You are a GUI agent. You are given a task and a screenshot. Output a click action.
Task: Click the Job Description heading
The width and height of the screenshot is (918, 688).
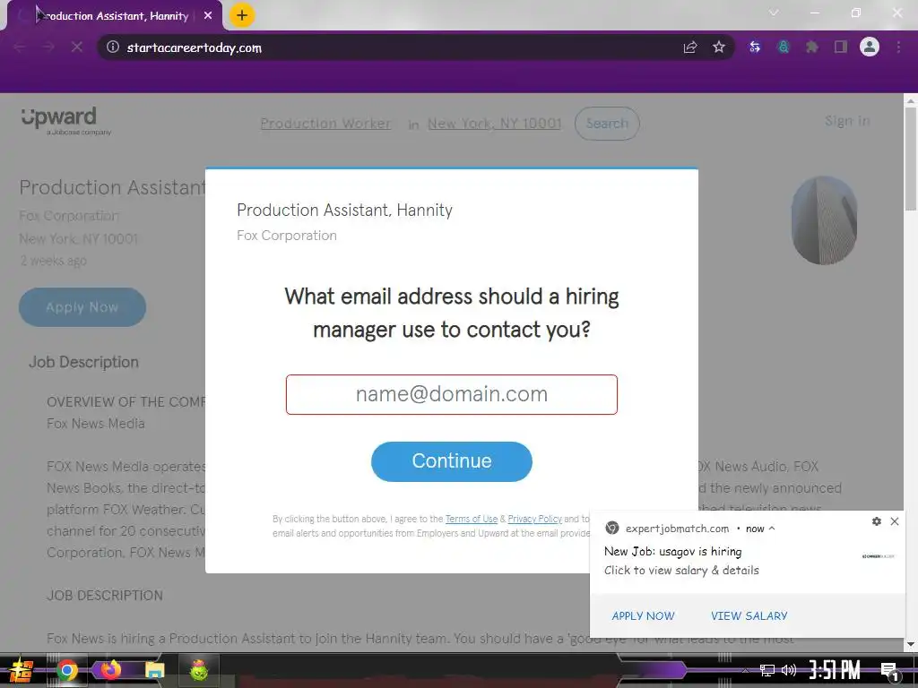(x=83, y=362)
